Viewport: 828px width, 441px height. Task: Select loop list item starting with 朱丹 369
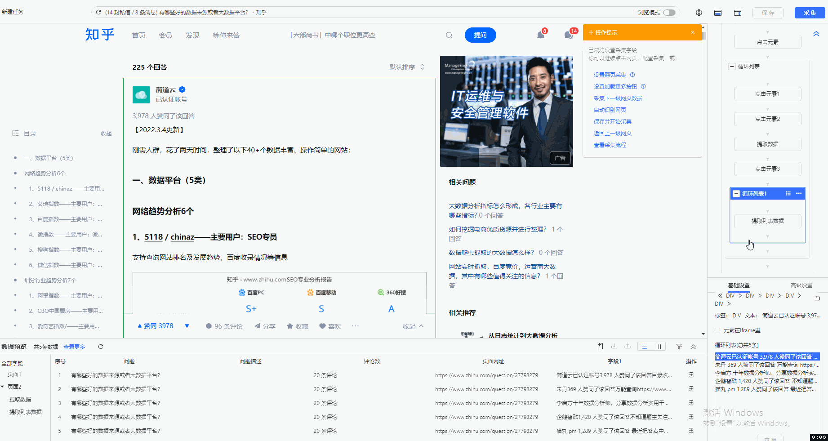pyautogui.click(x=767, y=365)
